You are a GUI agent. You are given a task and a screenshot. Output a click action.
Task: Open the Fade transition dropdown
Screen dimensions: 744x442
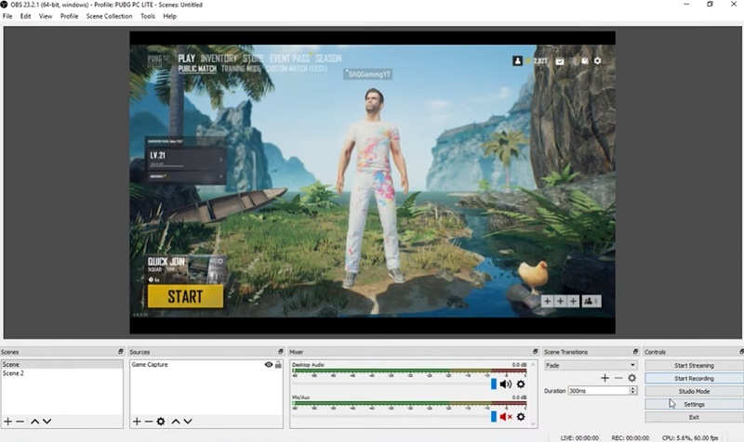(591, 365)
